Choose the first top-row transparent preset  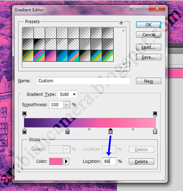point(28,33)
